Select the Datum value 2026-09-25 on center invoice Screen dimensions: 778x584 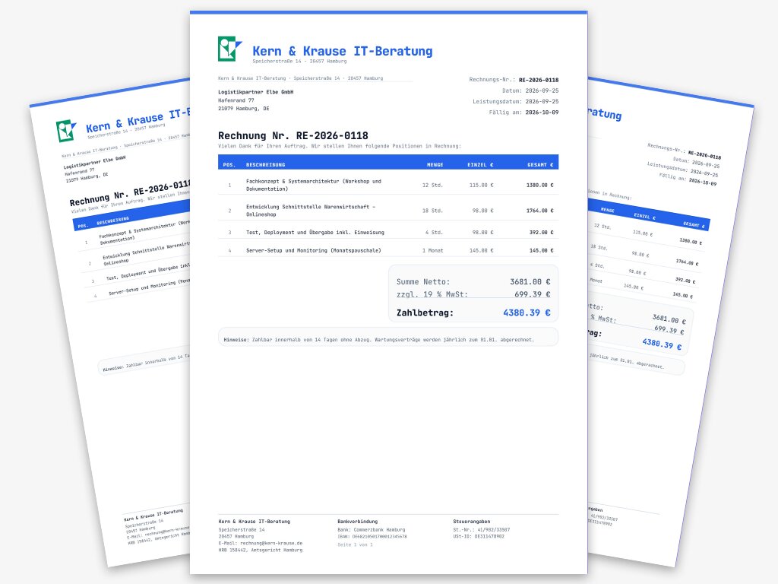point(542,91)
